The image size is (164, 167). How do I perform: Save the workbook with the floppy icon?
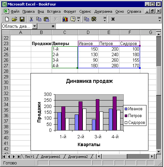22,19
